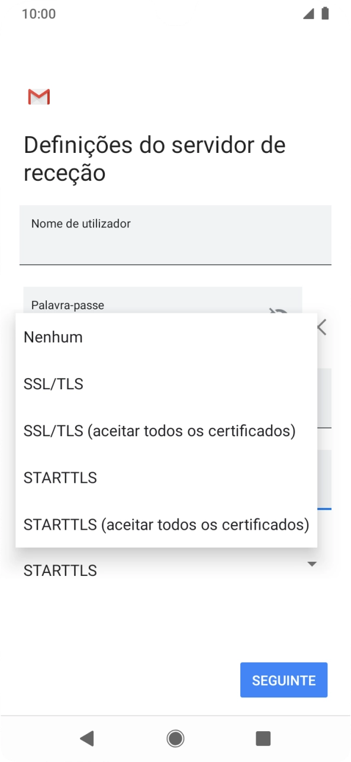351x762 pixels.
Task: Click the Gmail envelope icon
Action: [39, 97]
